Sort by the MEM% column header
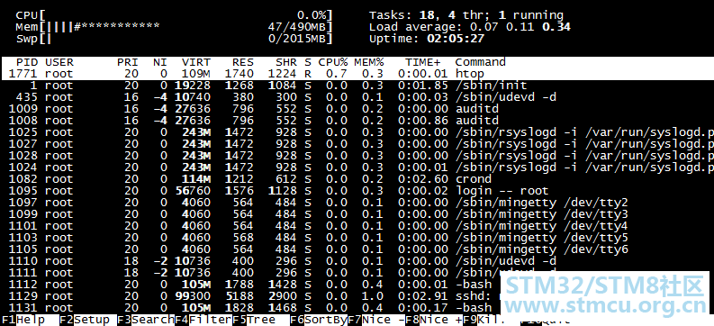The height and width of the screenshot is (326, 714). coord(369,62)
